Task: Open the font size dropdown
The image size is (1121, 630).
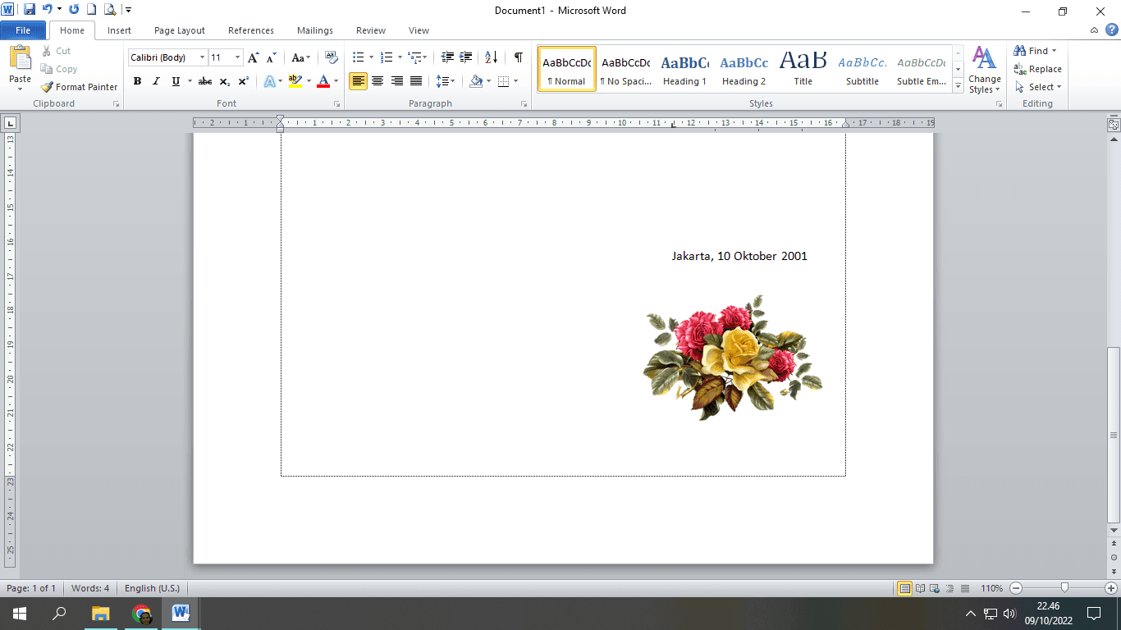Action: pyautogui.click(x=238, y=57)
